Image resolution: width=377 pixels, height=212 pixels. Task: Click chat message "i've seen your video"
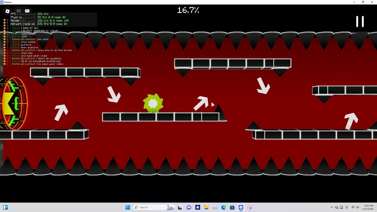[x=50, y=64]
